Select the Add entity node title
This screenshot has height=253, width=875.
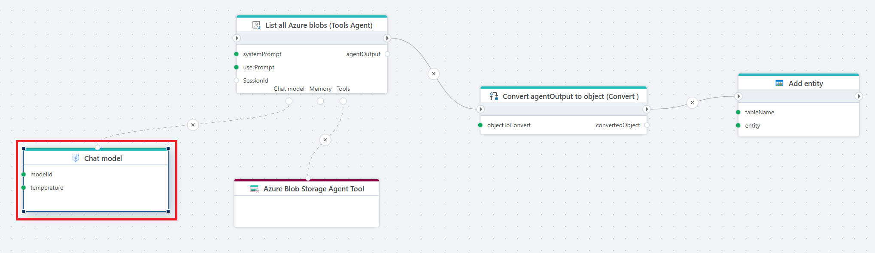coord(805,83)
